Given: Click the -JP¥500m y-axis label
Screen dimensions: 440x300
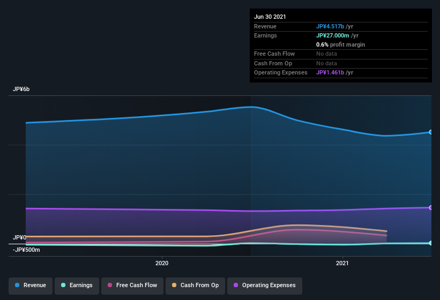Looking at the screenshot, I should [26, 250].
